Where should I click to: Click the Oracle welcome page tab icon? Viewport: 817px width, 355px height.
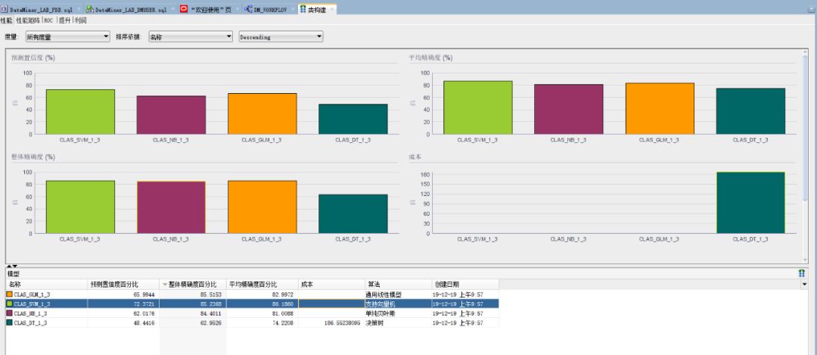184,9
